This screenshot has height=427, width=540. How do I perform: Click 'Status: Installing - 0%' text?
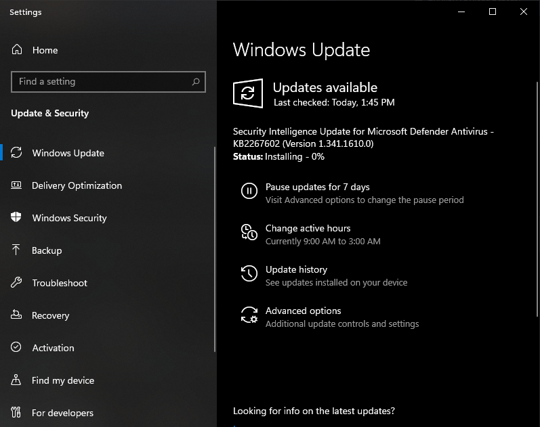pos(278,156)
